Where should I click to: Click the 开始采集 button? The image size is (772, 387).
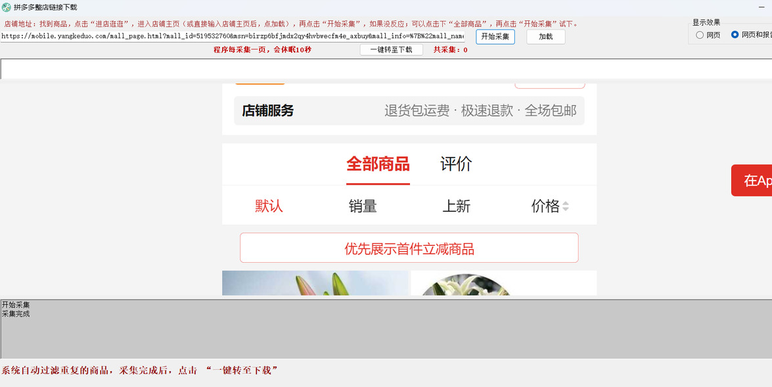tap(495, 36)
